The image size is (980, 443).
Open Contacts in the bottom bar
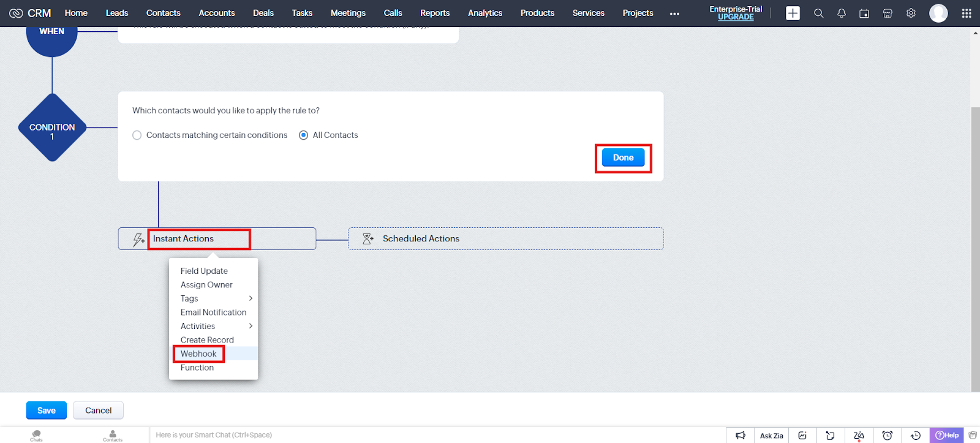click(x=113, y=436)
